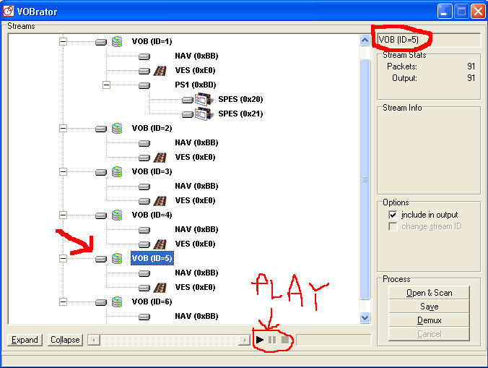Viewport: 488px width, 368px height.
Task: Collapse the VOB (ID=2) tree node
Action: (x=64, y=128)
